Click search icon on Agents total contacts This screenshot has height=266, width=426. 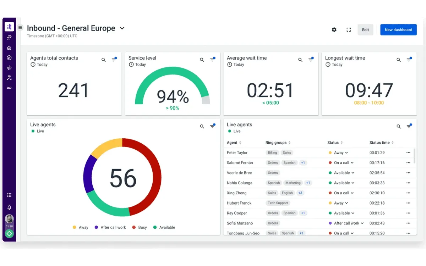[x=104, y=60]
